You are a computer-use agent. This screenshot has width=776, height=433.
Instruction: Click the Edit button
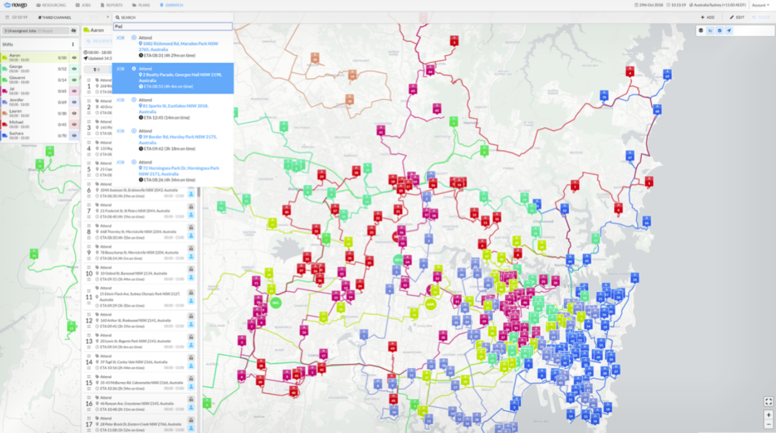click(x=737, y=18)
